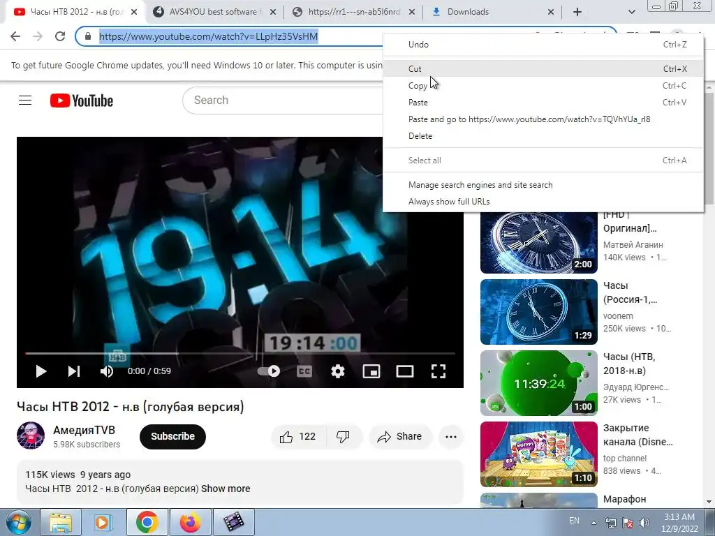Click the system tray volume icon

point(644,523)
